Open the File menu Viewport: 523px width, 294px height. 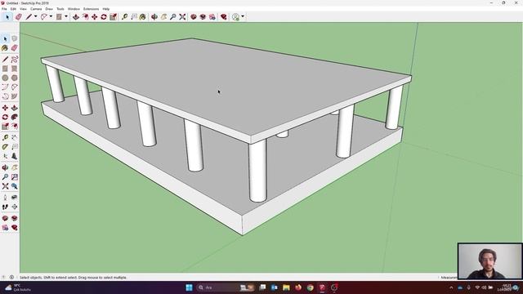4,9
